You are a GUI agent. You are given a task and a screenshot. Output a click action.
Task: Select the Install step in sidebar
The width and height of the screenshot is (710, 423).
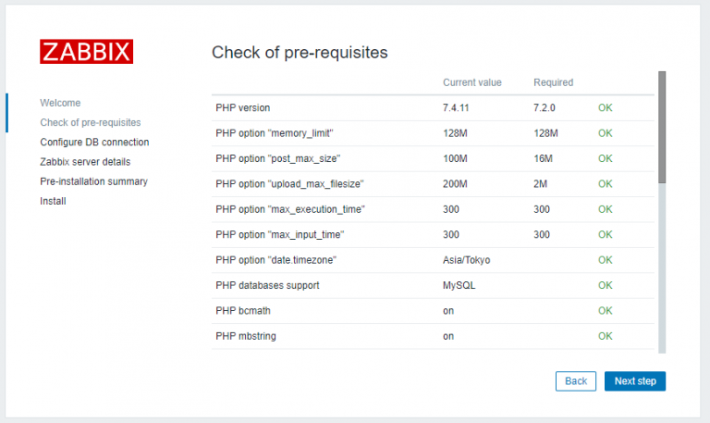(x=53, y=201)
